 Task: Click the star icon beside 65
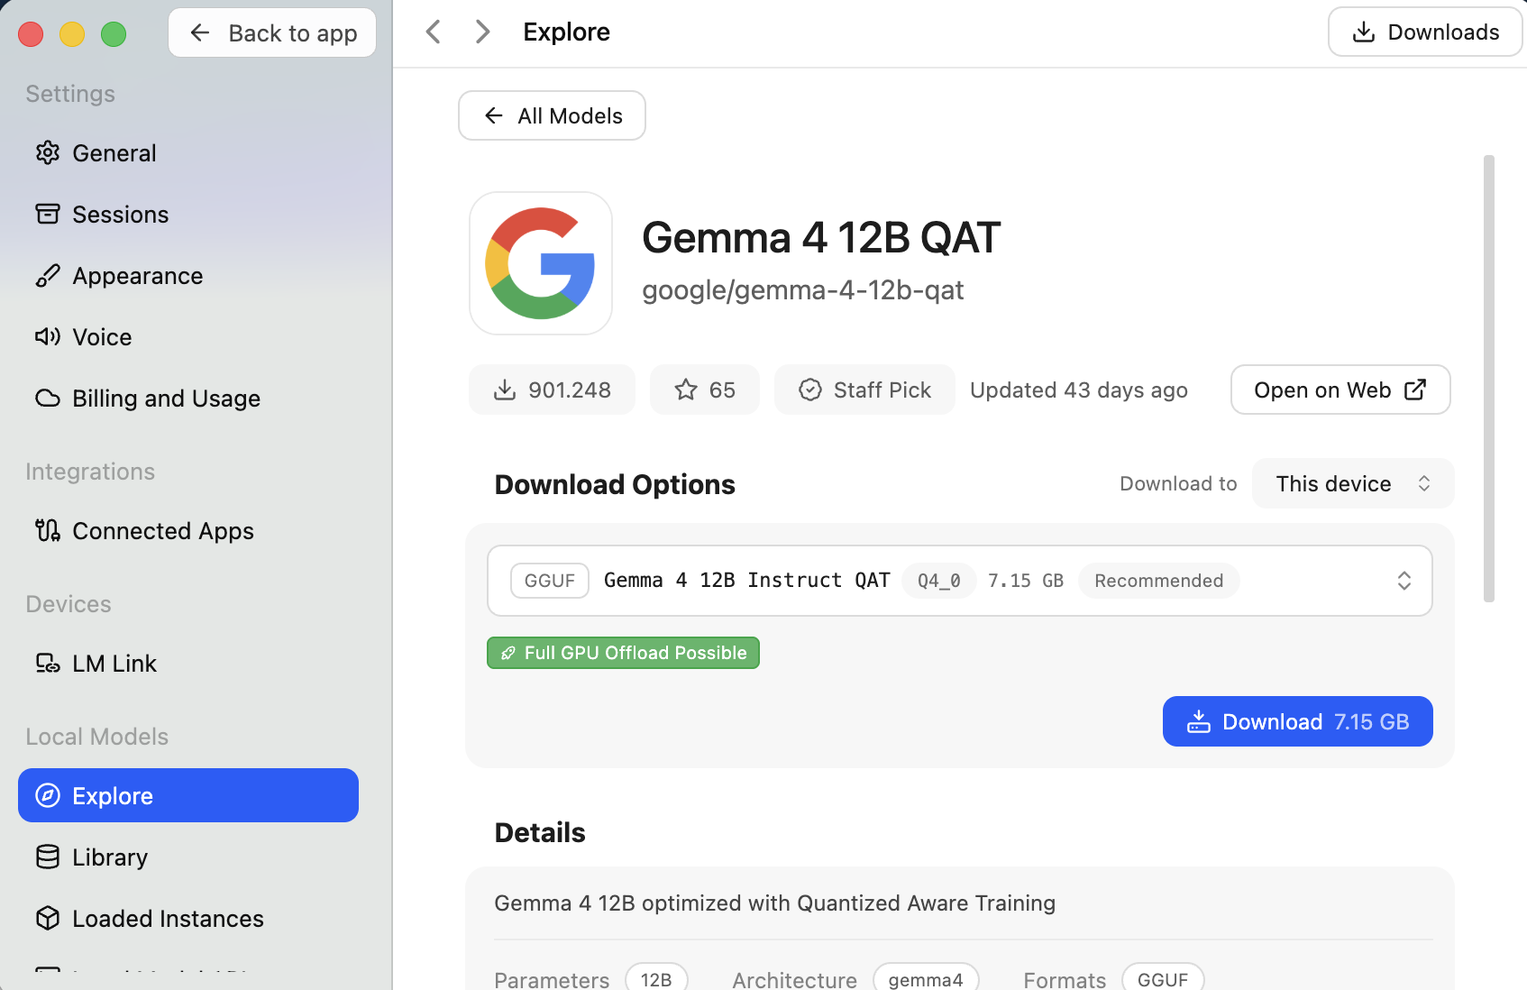pos(686,390)
